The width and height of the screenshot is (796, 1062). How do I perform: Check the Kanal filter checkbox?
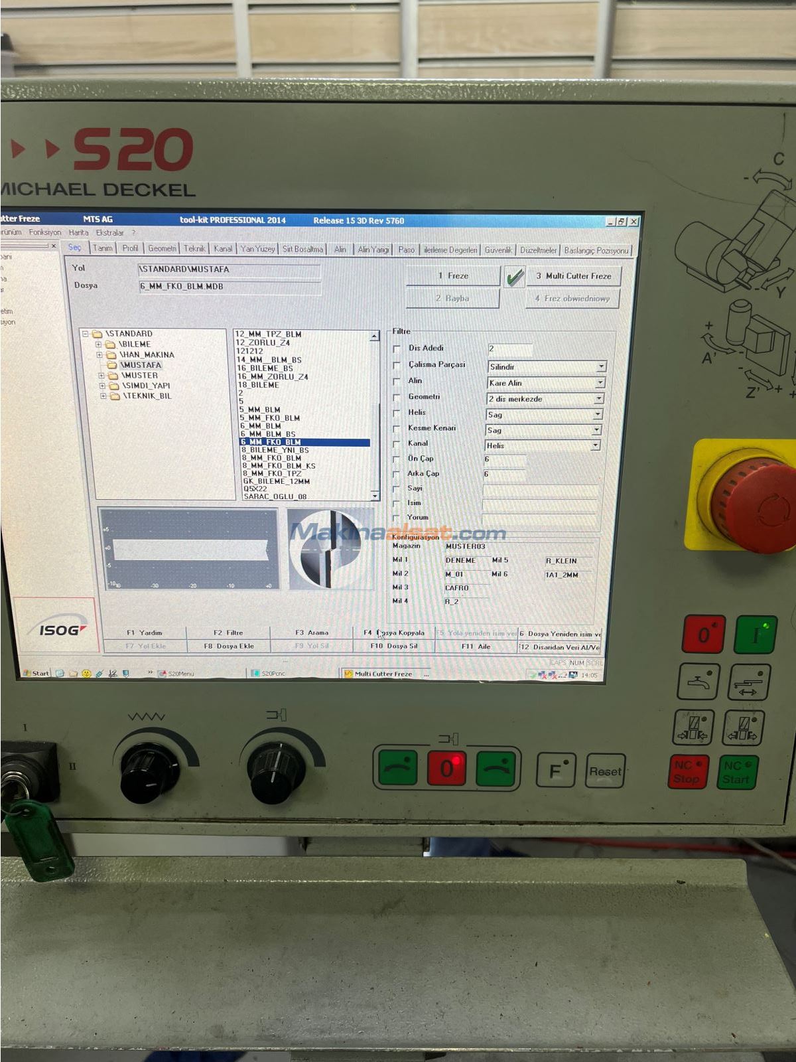click(397, 444)
